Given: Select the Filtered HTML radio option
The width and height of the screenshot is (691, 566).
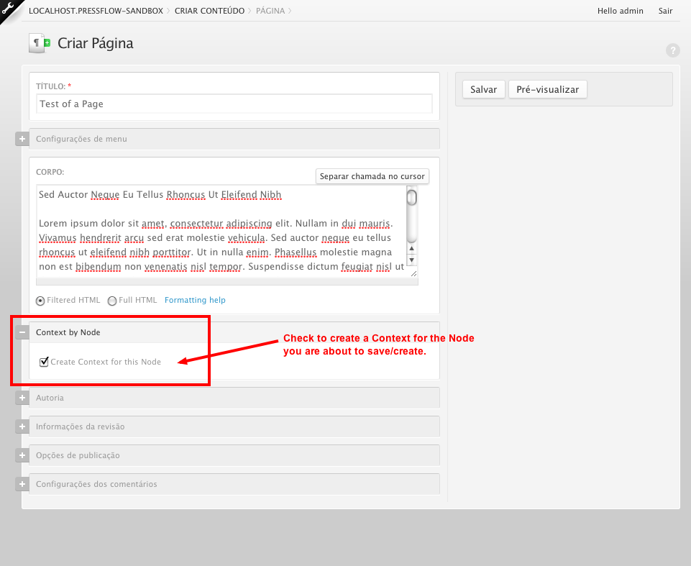Looking at the screenshot, I should coord(40,301).
